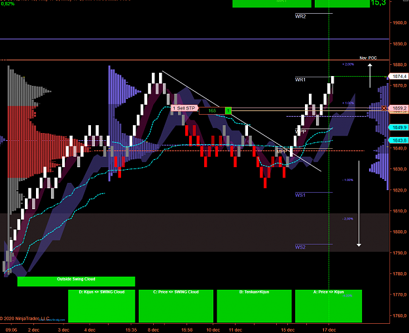The image size is (409, 333).
Task: Click the 15 dec date axis label
Action: coord(288,330)
